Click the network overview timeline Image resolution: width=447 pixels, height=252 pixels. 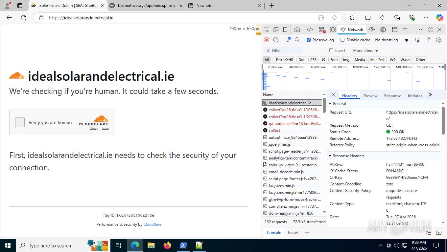click(354, 77)
